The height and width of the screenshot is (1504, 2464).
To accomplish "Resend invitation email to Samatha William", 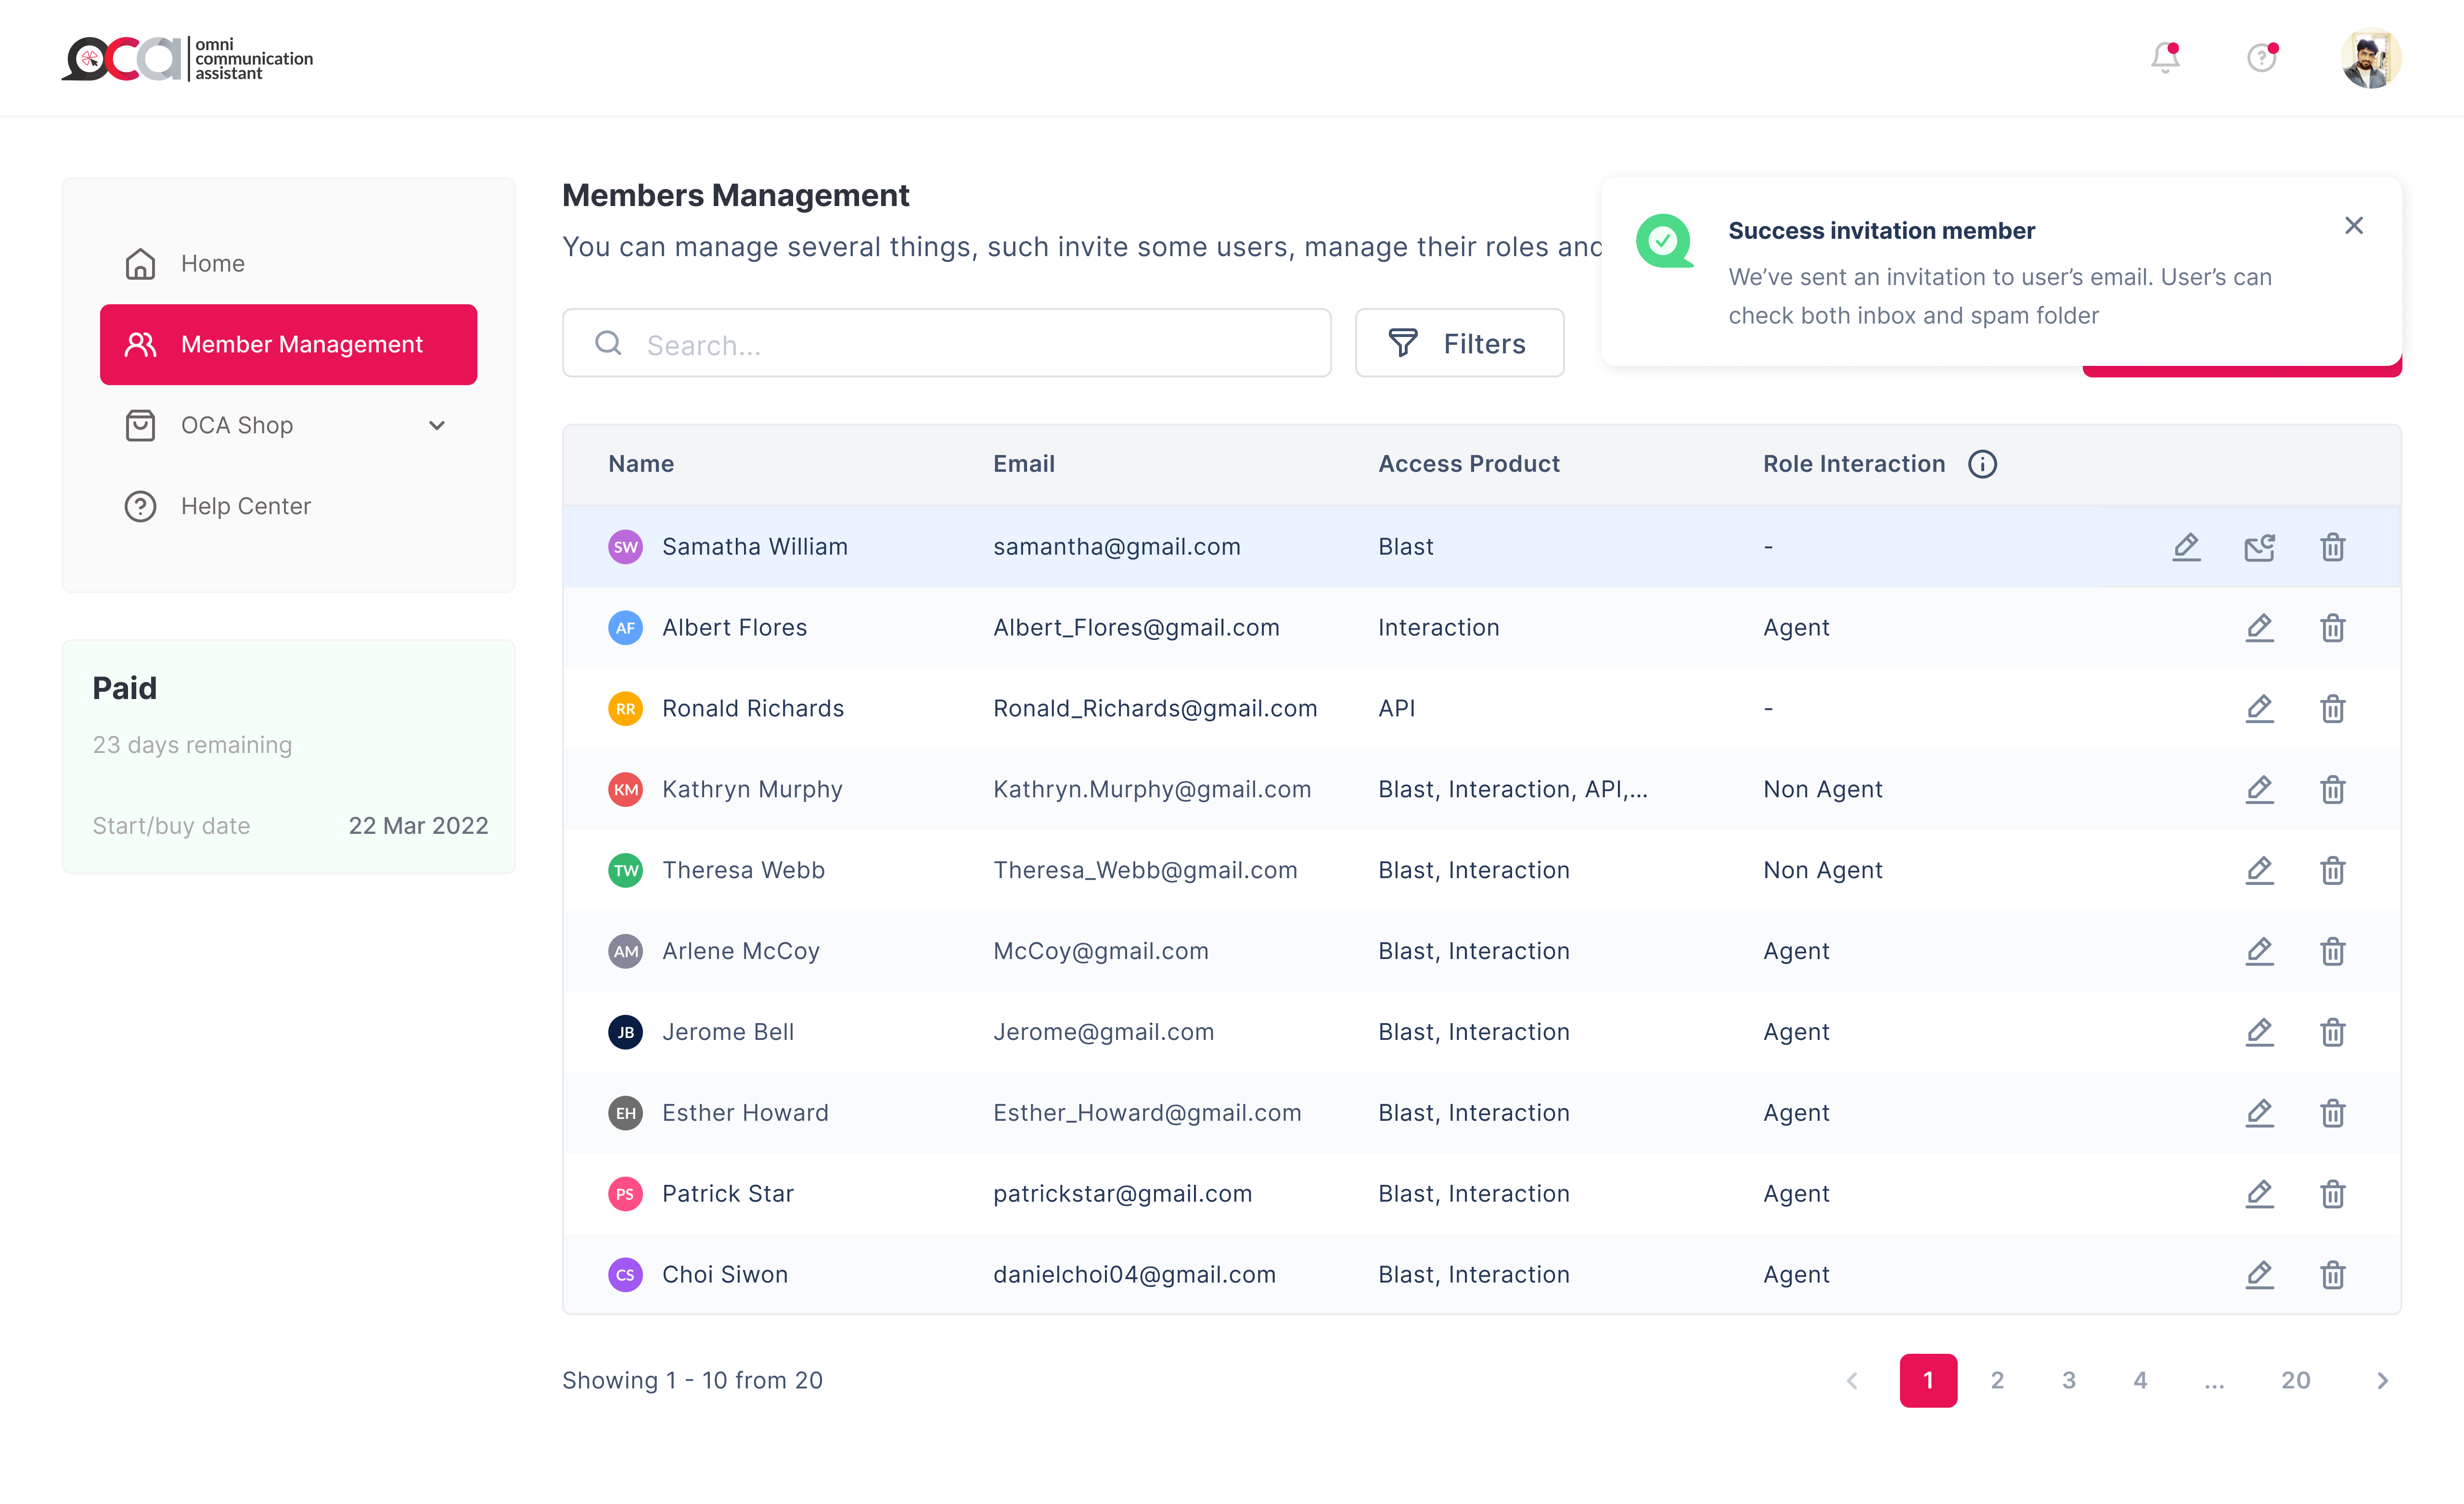I will (x=2259, y=546).
